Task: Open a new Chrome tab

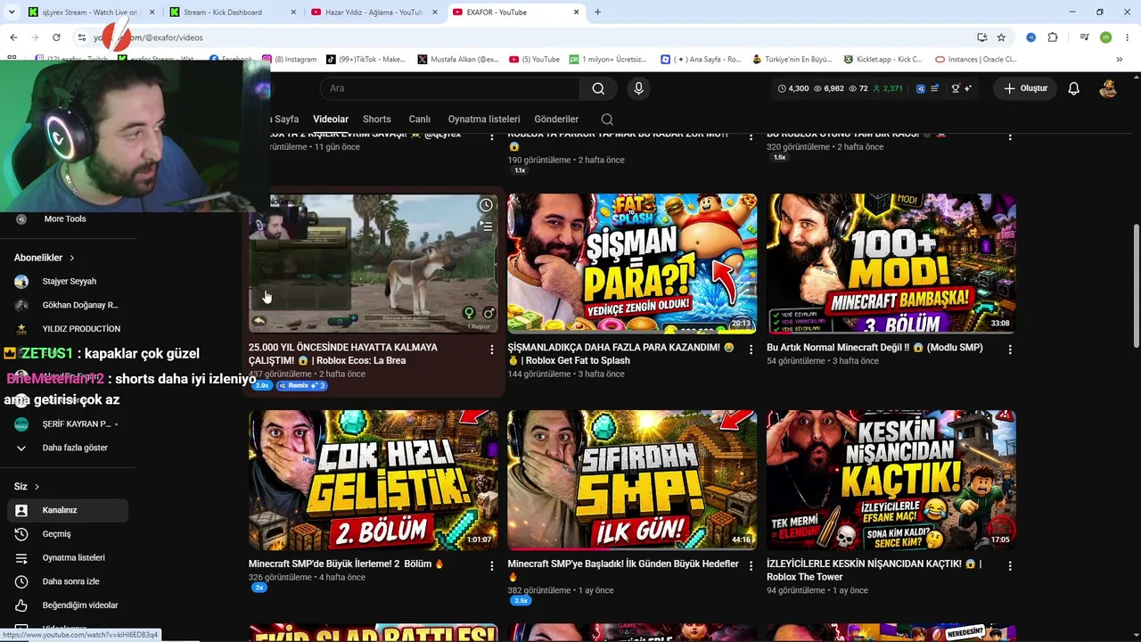Action: (x=597, y=12)
